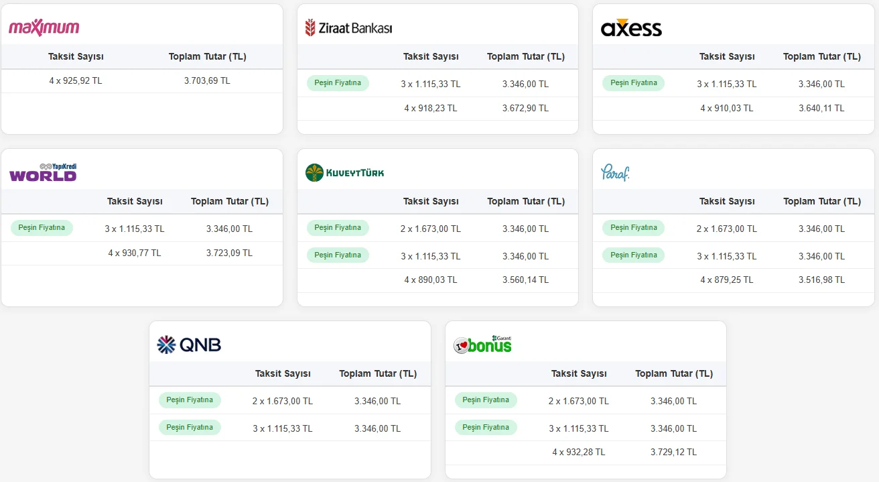Click Bonus total 3.729,12 TL
Viewport: 879px width, 482px height.
pyautogui.click(x=673, y=453)
